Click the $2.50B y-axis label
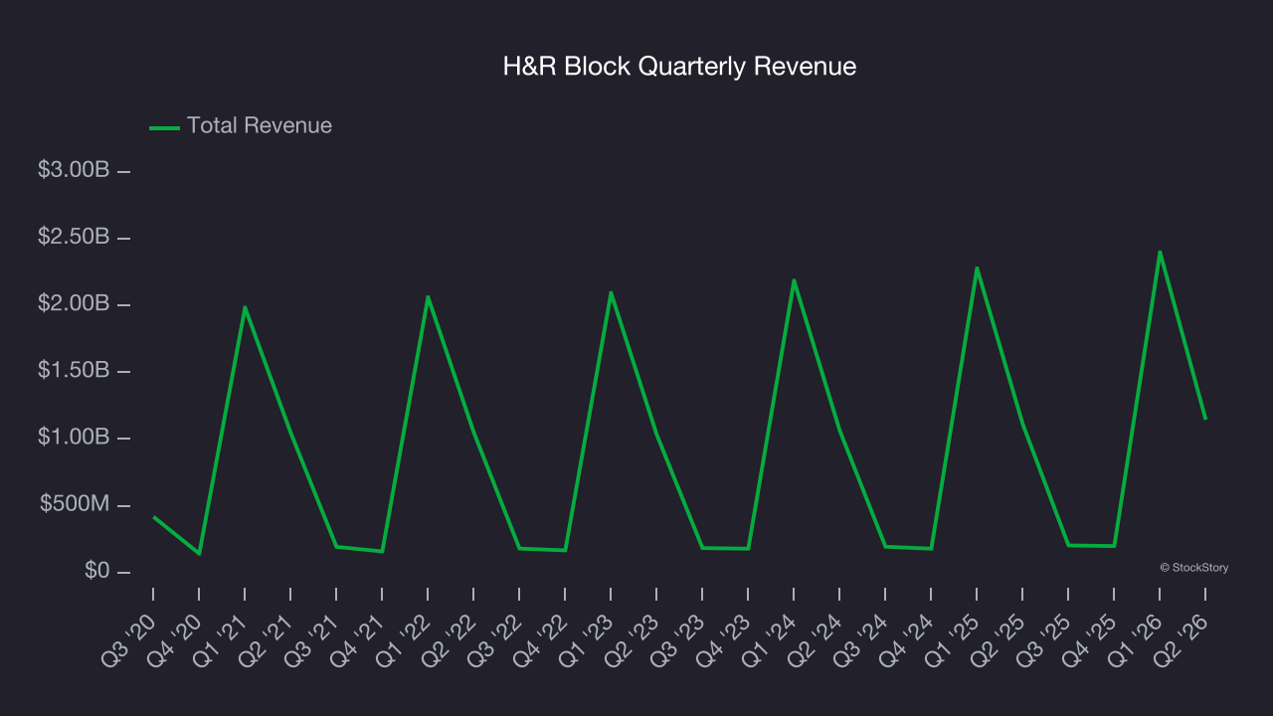 74,238
